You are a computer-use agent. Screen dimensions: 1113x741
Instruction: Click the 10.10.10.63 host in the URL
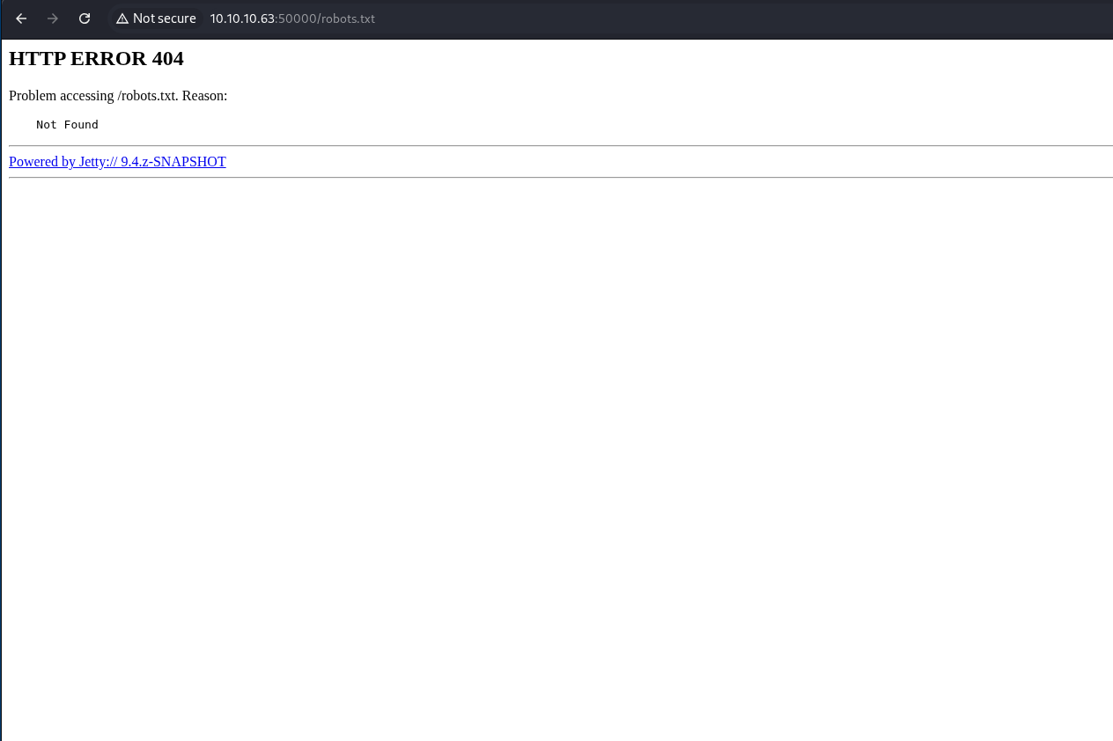[x=242, y=18]
